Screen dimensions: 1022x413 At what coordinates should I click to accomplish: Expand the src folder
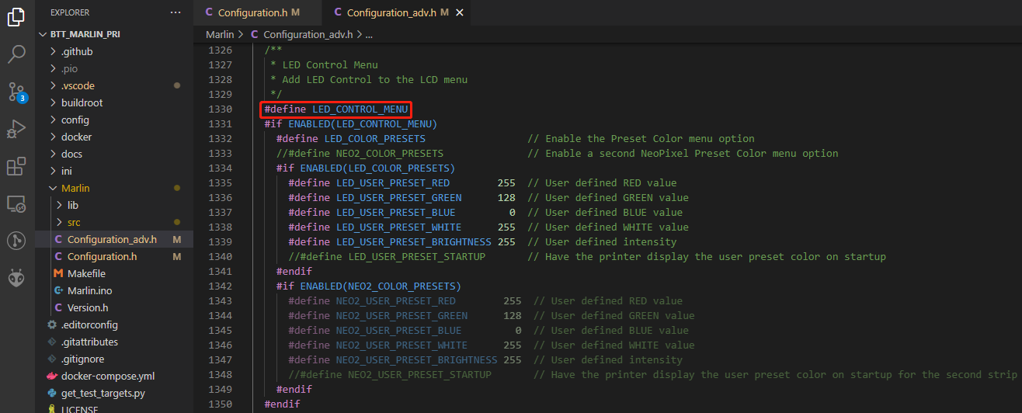[74, 222]
